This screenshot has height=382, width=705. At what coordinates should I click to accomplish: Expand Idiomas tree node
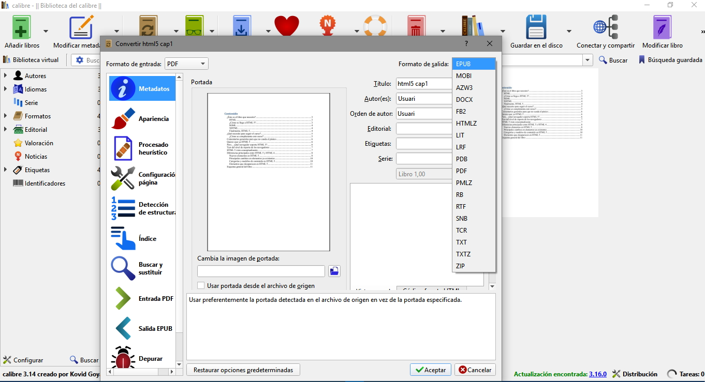(x=5, y=89)
